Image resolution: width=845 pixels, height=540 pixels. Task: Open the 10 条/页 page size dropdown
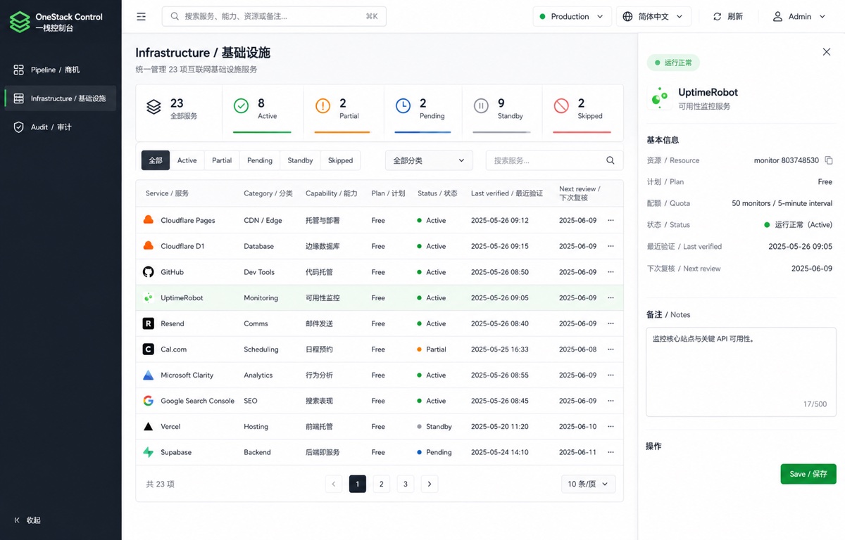589,484
